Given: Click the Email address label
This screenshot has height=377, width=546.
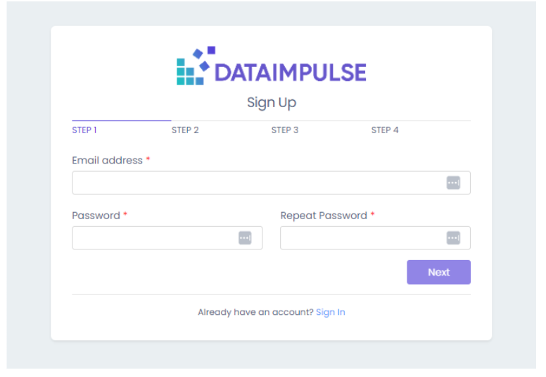Looking at the screenshot, I should (107, 161).
